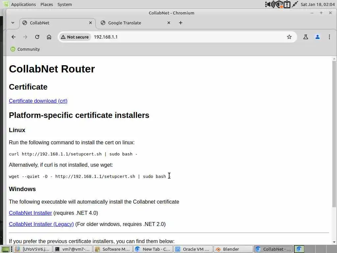Click the page vertical scrollbar thumb
The height and width of the screenshot is (253, 337).
click(x=334, y=134)
